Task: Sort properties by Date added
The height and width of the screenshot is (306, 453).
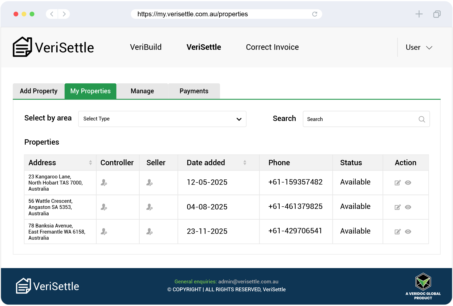Action: [245, 163]
